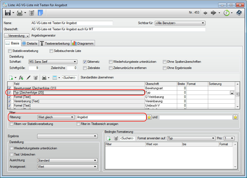The width and height of the screenshot is (247, 178).
Task: Click the fx formula icon
Action: coord(21,78)
